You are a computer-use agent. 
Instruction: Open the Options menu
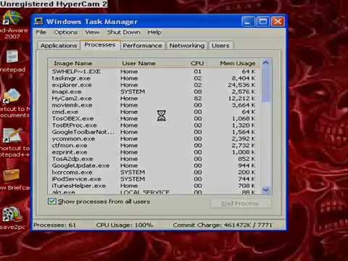pos(66,32)
